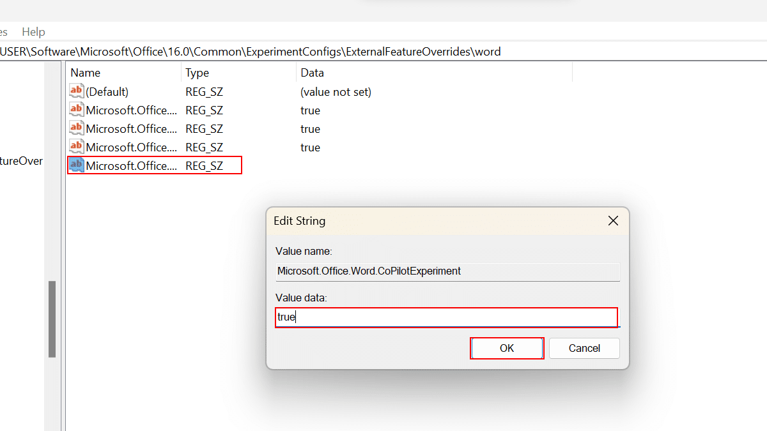This screenshot has width=767, height=431.
Task: Focus the Value data text field
Action: coord(446,317)
